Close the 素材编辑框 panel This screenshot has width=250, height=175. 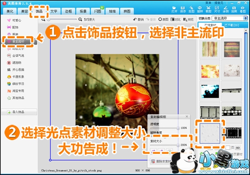tap(187, 117)
